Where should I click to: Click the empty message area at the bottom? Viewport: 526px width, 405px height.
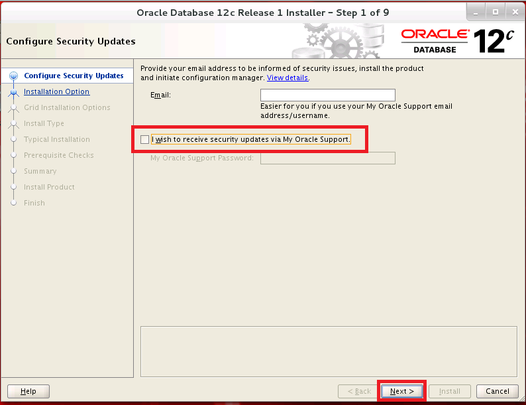[x=329, y=352]
